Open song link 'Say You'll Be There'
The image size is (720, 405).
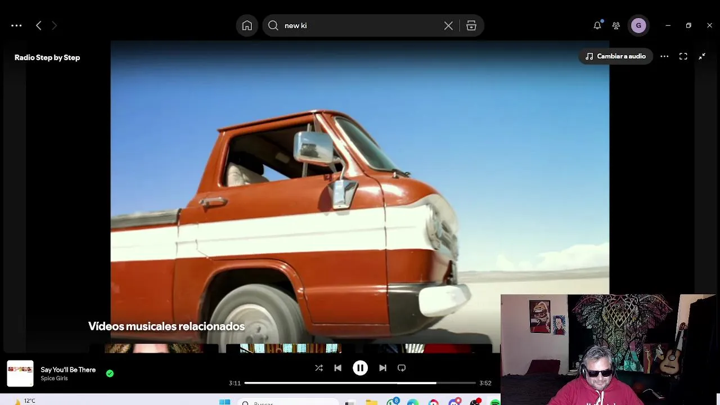(x=68, y=370)
